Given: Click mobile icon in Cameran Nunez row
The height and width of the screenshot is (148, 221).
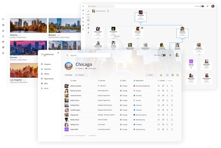Looking at the screenshot, I should pyautogui.click(x=172, y=95).
